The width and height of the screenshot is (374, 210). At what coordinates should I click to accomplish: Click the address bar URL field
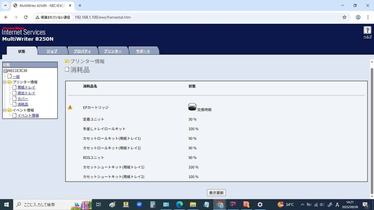pyautogui.click(x=206, y=17)
